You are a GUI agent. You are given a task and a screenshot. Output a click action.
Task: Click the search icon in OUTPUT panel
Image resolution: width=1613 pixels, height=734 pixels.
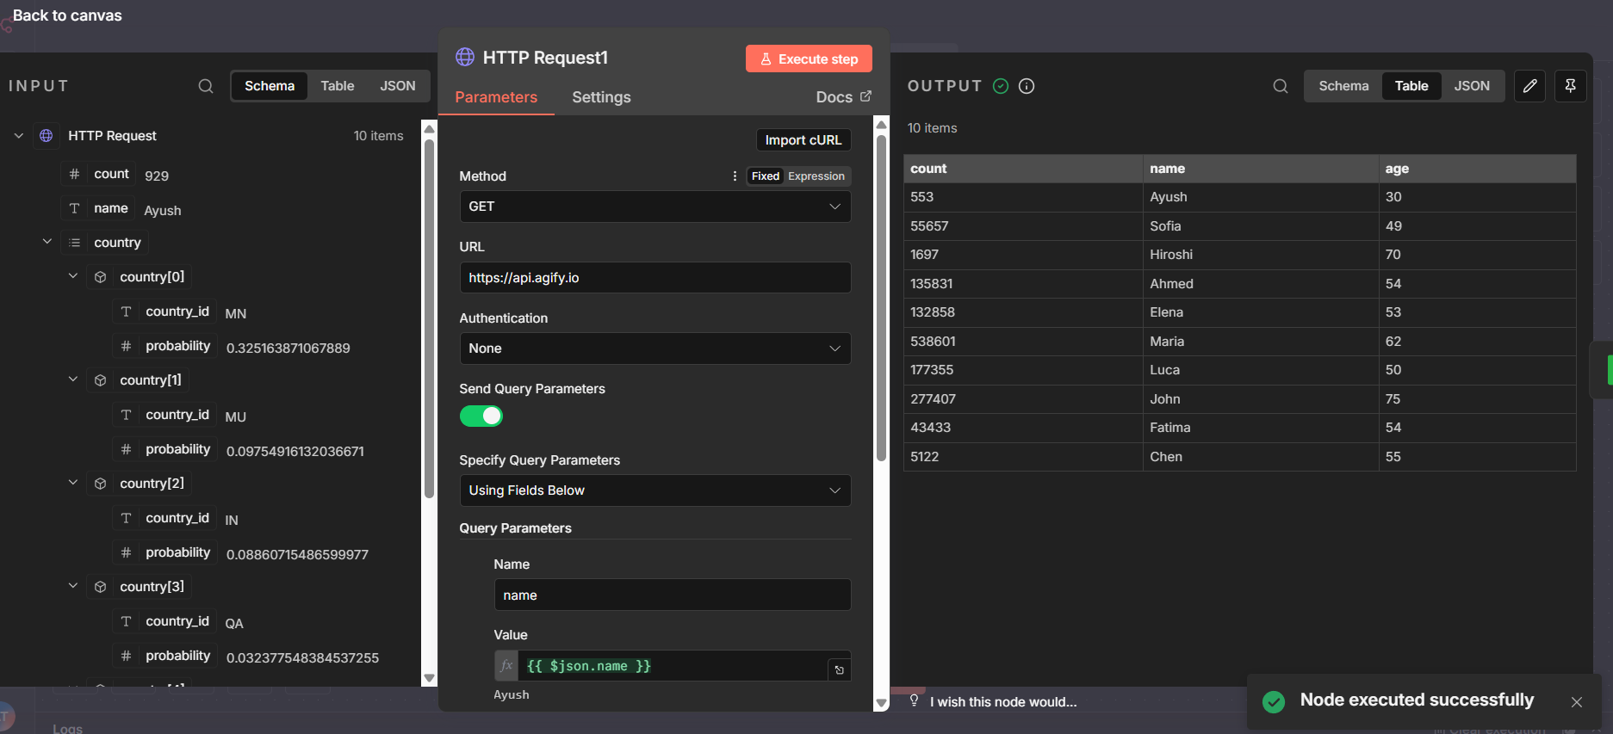pyautogui.click(x=1281, y=86)
